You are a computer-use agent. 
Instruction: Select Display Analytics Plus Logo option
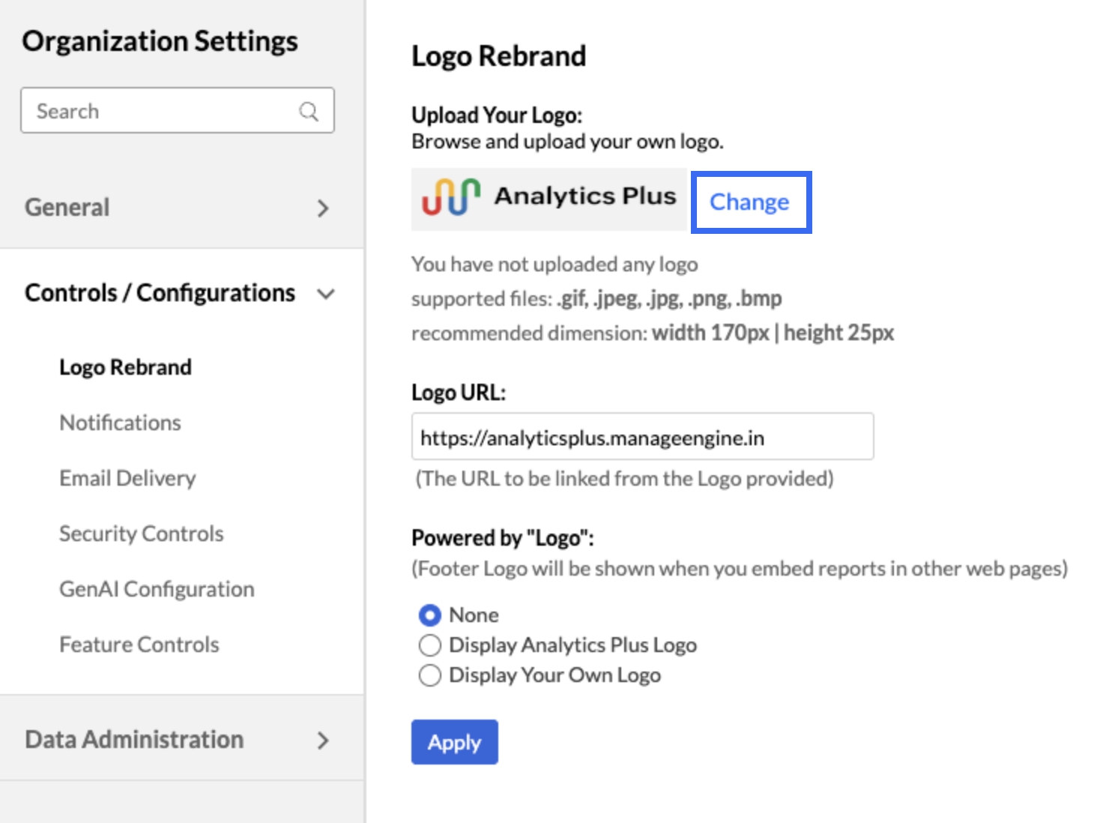pyautogui.click(x=430, y=645)
